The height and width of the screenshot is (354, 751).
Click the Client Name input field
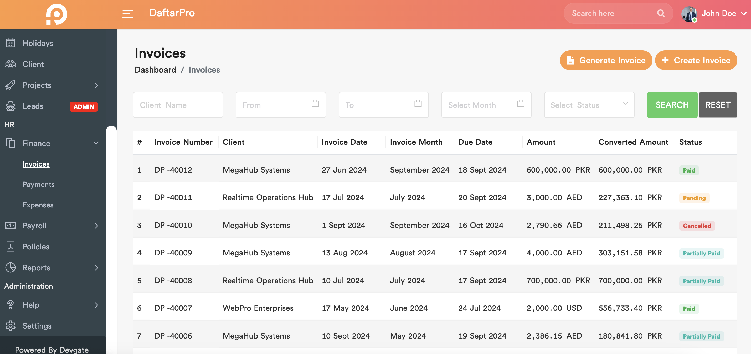(178, 105)
